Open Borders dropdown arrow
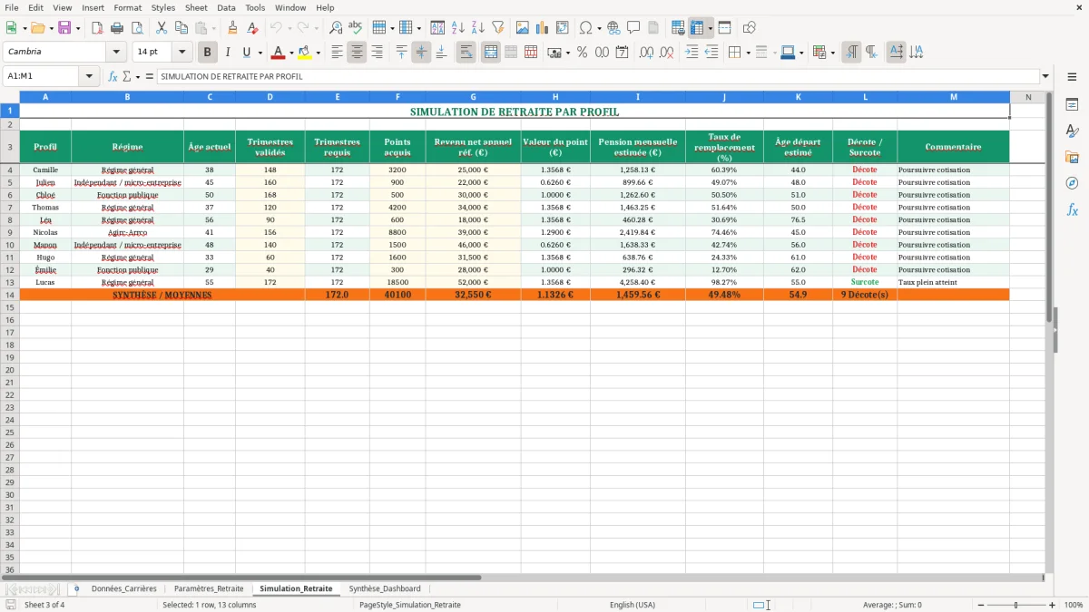Image resolution: width=1089 pixels, height=612 pixels. click(x=748, y=53)
